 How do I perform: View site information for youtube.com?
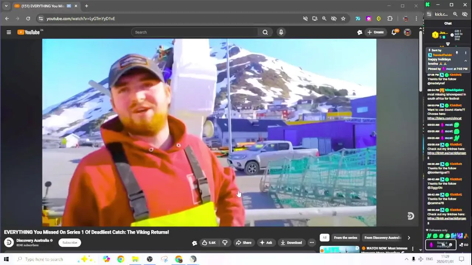[x=41, y=18]
